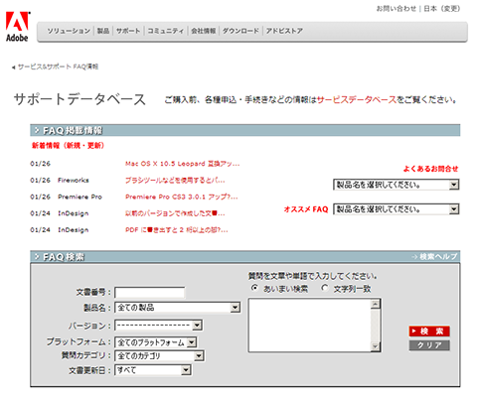Click the 日本 (変更) region link

tap(442, 9)
